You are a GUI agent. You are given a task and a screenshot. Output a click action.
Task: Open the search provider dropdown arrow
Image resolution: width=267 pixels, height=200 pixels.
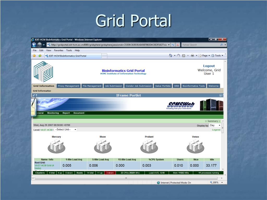225,45
